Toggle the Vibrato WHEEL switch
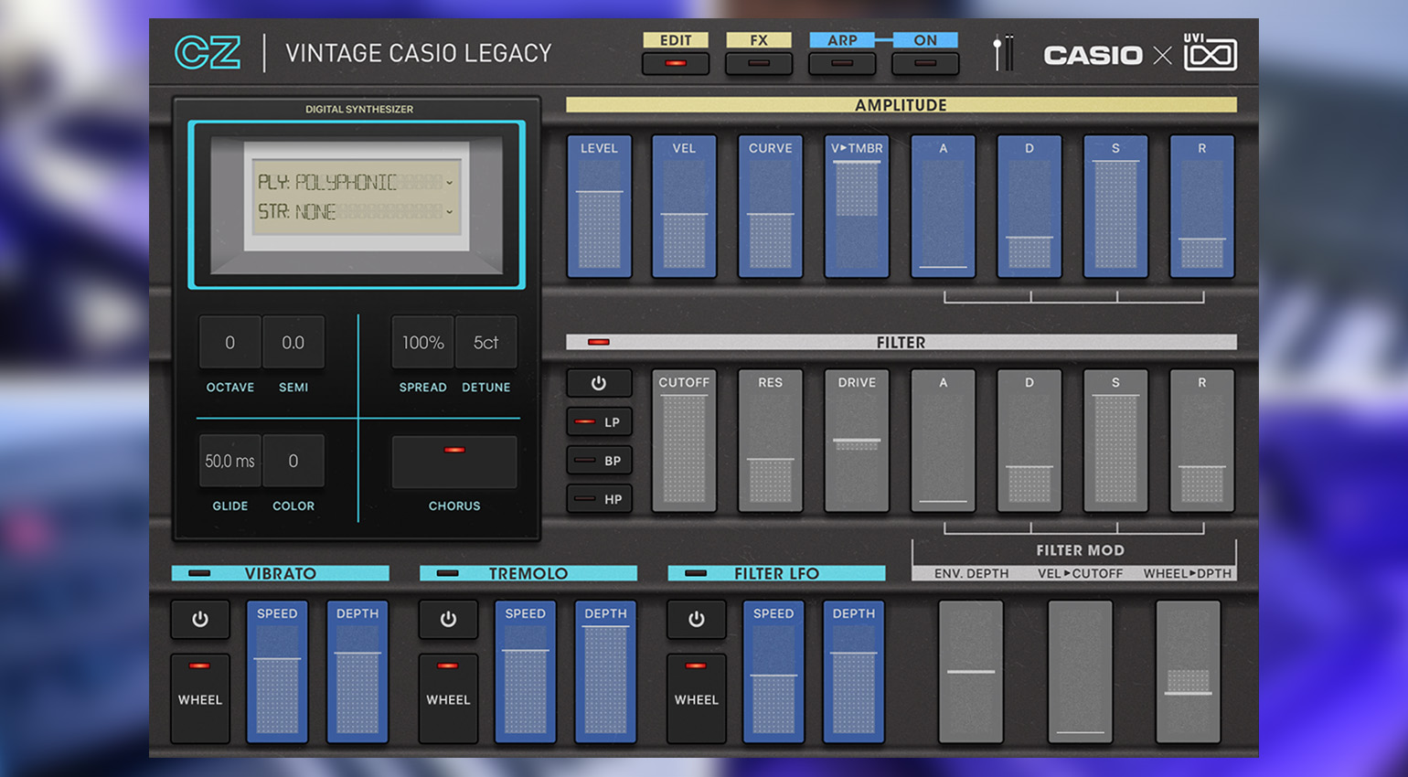 pos(199,697)
